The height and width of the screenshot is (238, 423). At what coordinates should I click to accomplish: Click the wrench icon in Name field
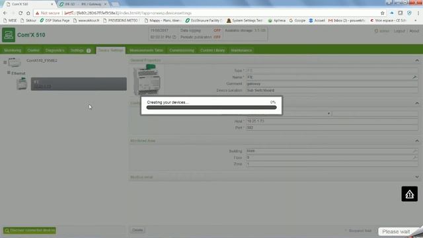(x=414, y=77)
